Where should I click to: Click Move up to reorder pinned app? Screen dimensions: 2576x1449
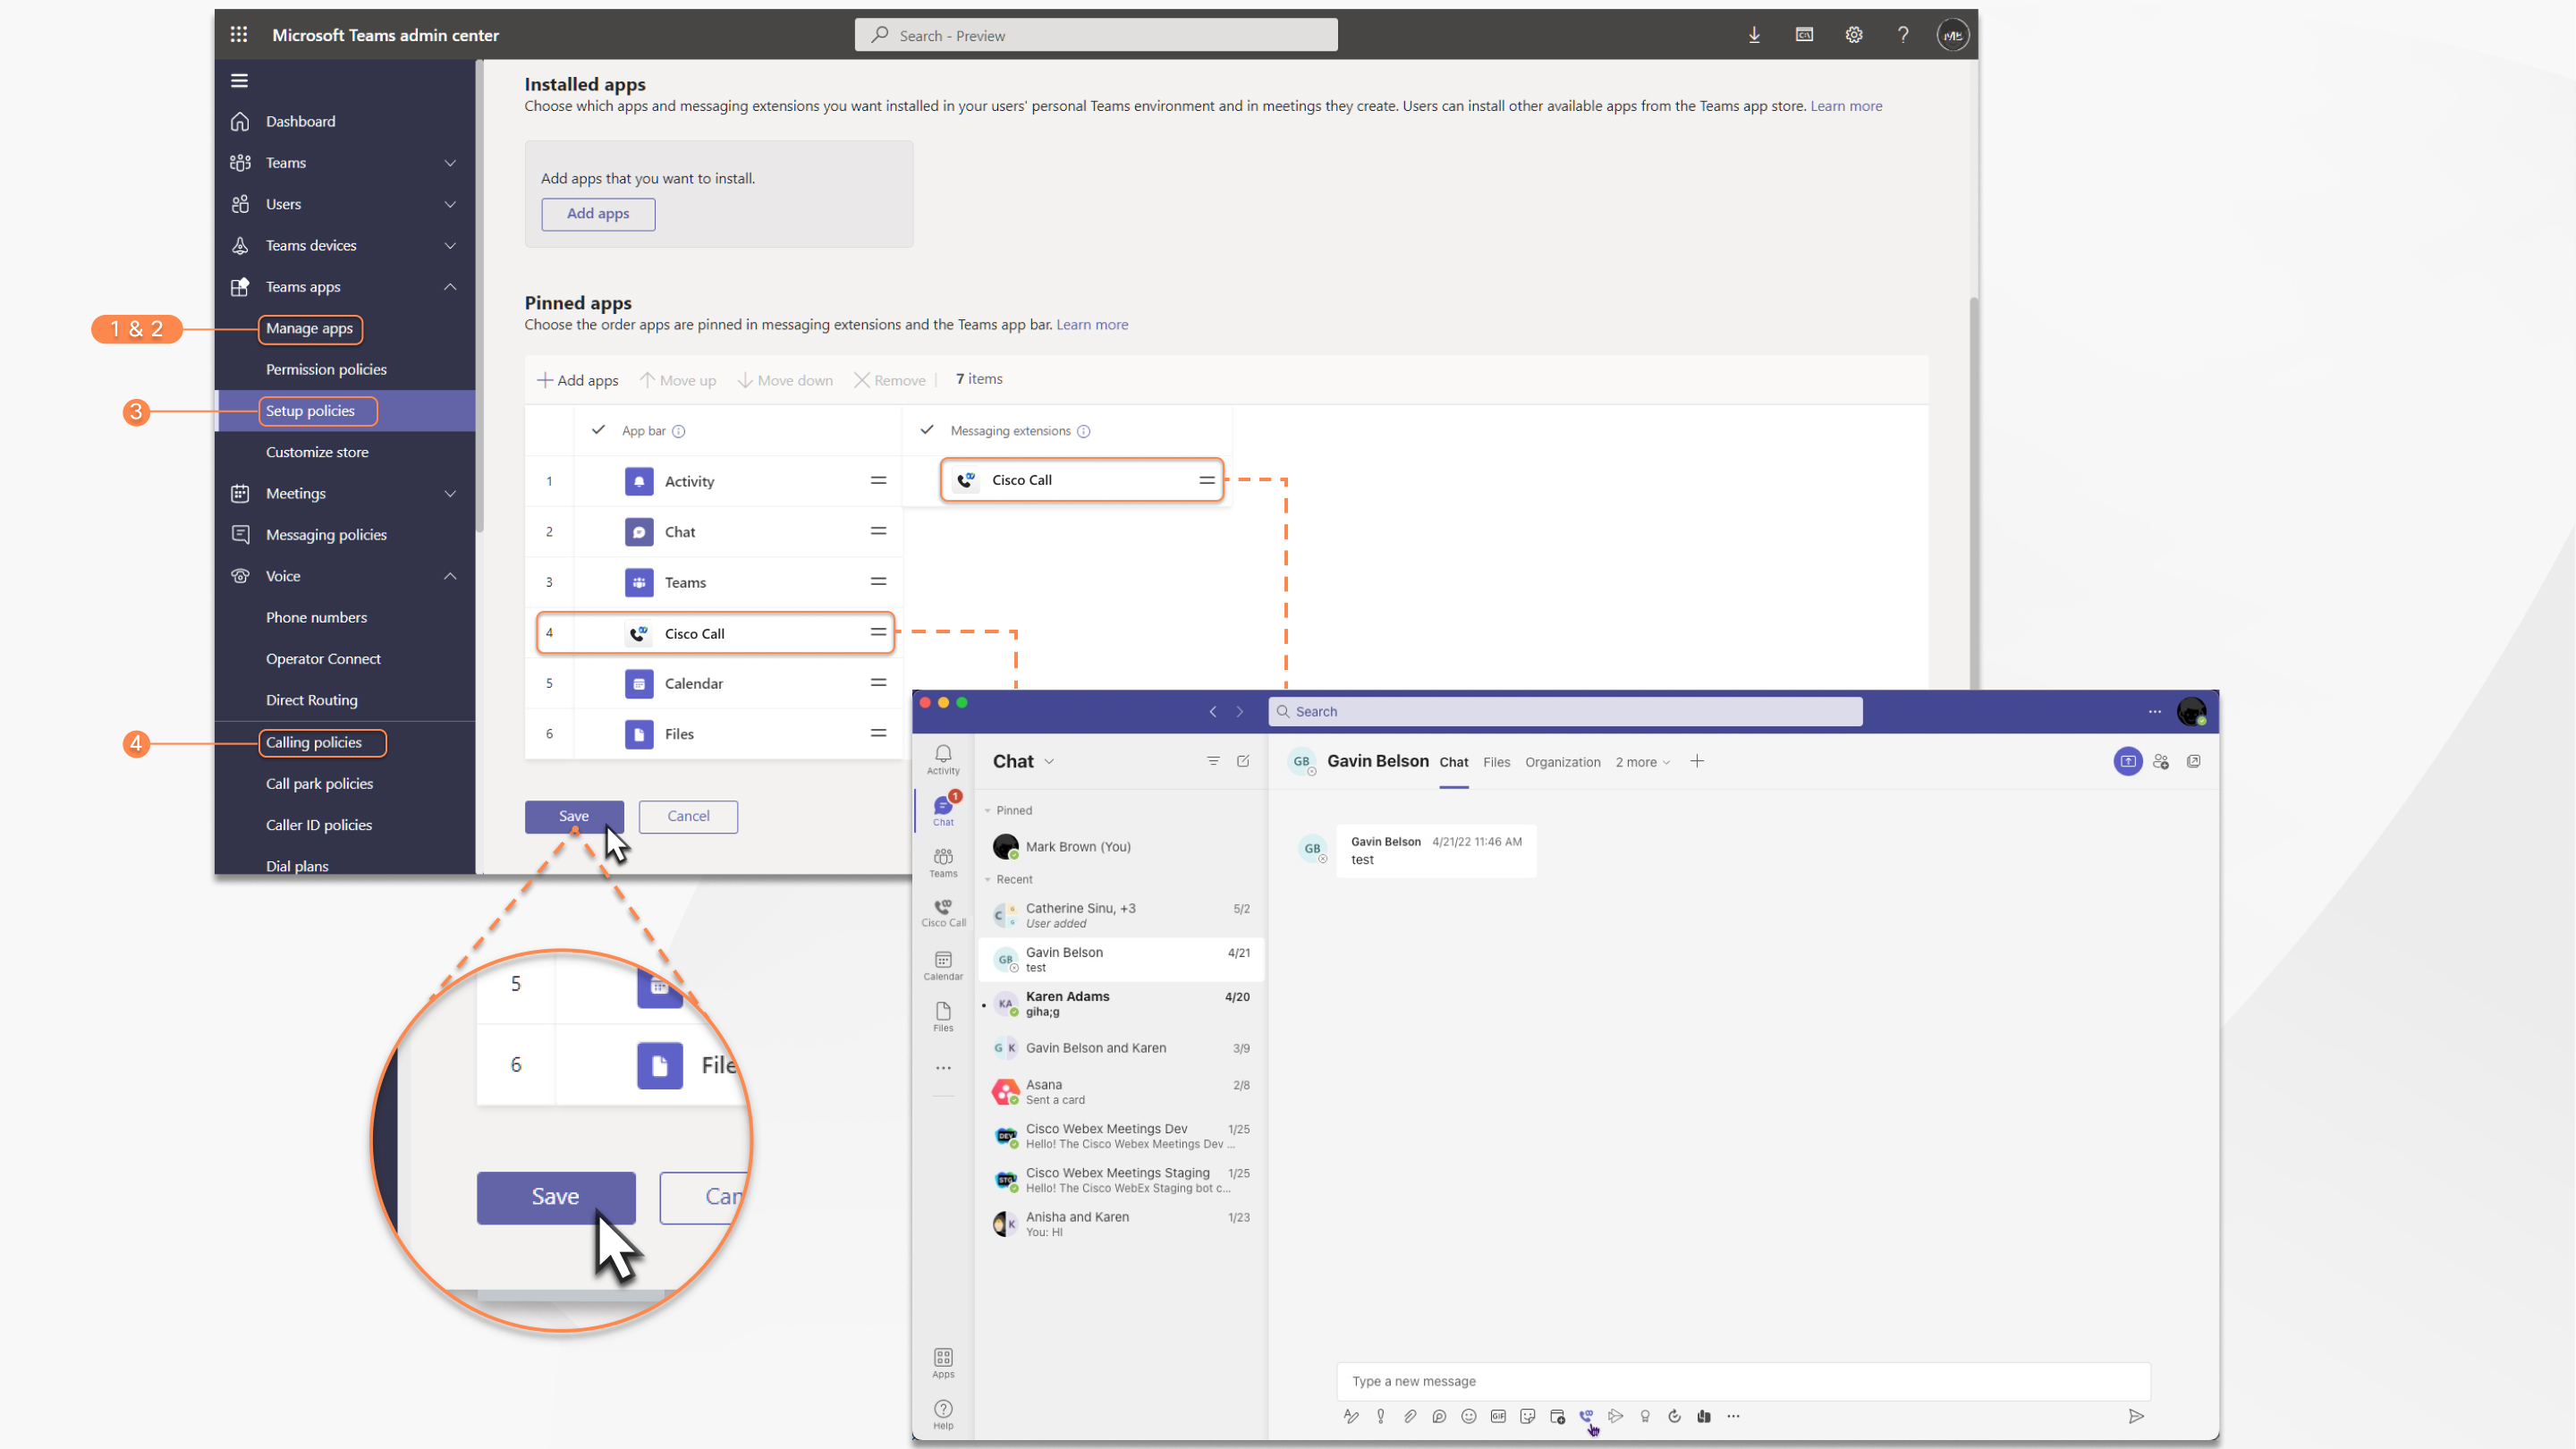point(680,378)
